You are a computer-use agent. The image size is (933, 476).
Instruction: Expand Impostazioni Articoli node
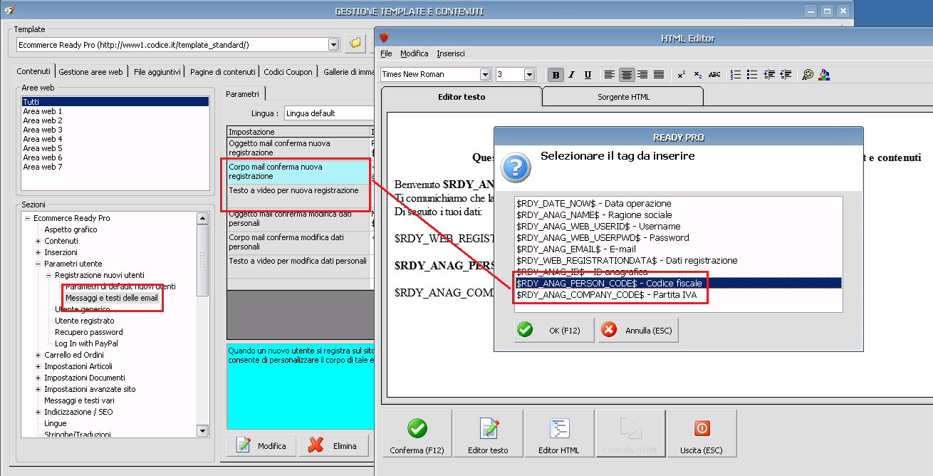(38, 366)
